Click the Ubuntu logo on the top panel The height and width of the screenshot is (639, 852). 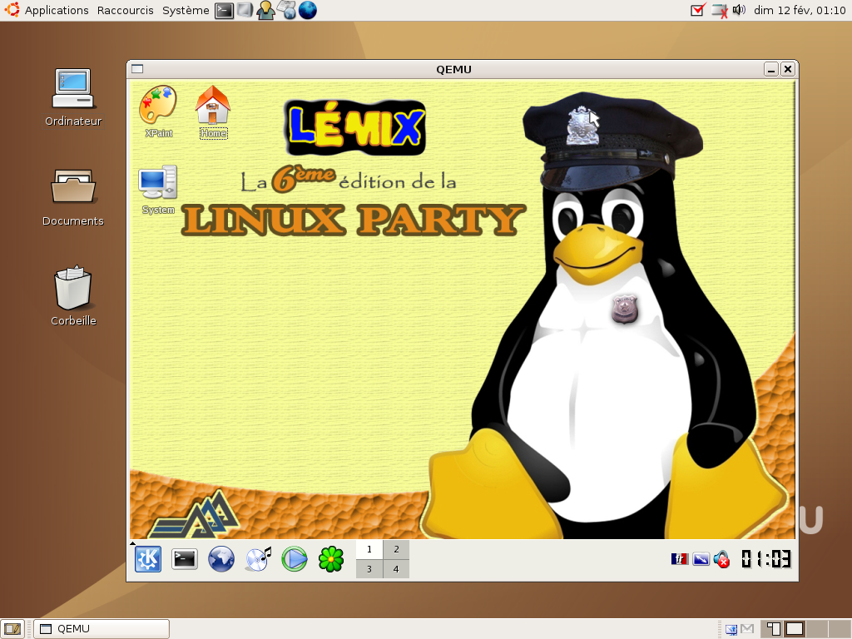(x=12, y=10)
